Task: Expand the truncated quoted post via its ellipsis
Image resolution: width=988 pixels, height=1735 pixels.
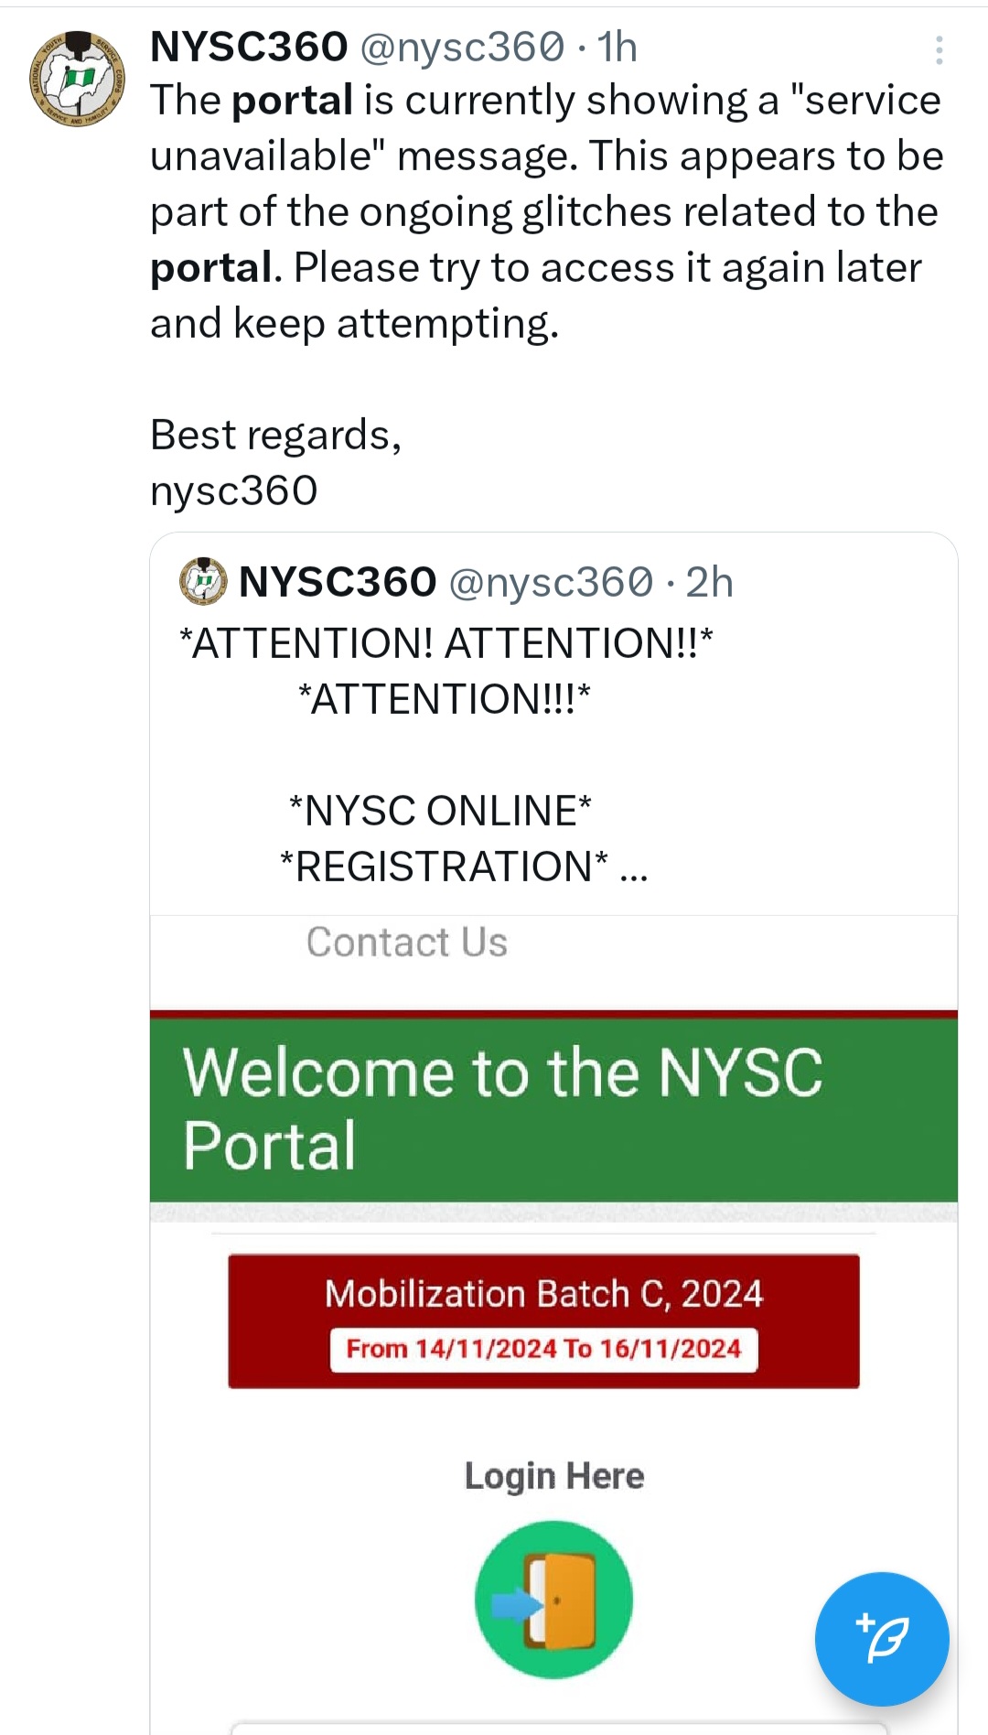Action: click(633, 868)
